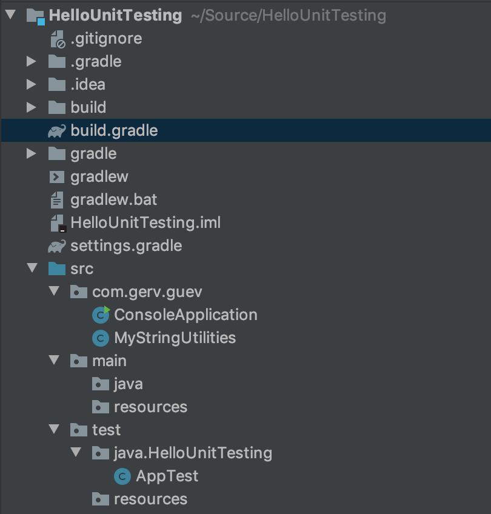Screen dimensions: 491x514
Task: Collapse the HelloUnitTesting project root
Action: [x=10, y=15]
